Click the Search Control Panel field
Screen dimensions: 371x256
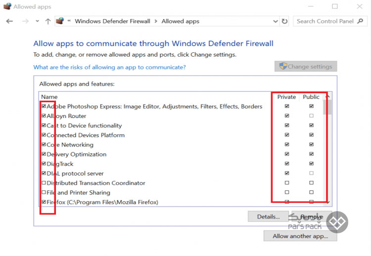click(330, 21)
